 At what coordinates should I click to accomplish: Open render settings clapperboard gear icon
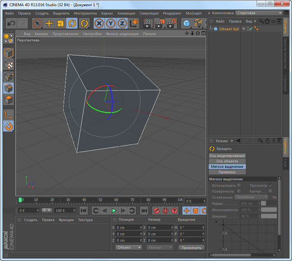coord(172,23)
